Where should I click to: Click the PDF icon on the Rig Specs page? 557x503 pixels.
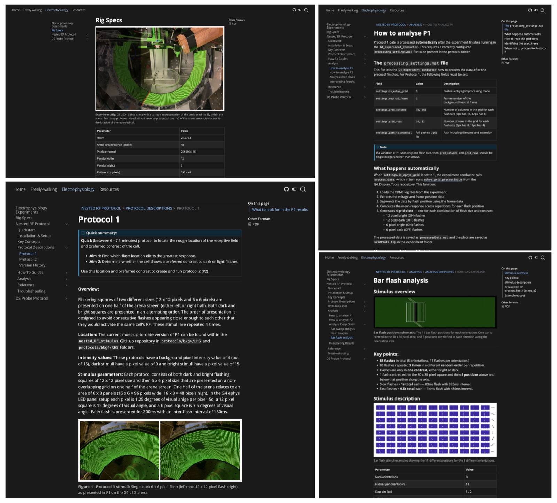pos(230,24)
